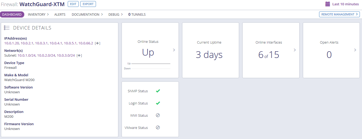Open subnet 10.0.1.0/24 link
This screenshot has width=362, height=139.
click(x=26, y=56)
